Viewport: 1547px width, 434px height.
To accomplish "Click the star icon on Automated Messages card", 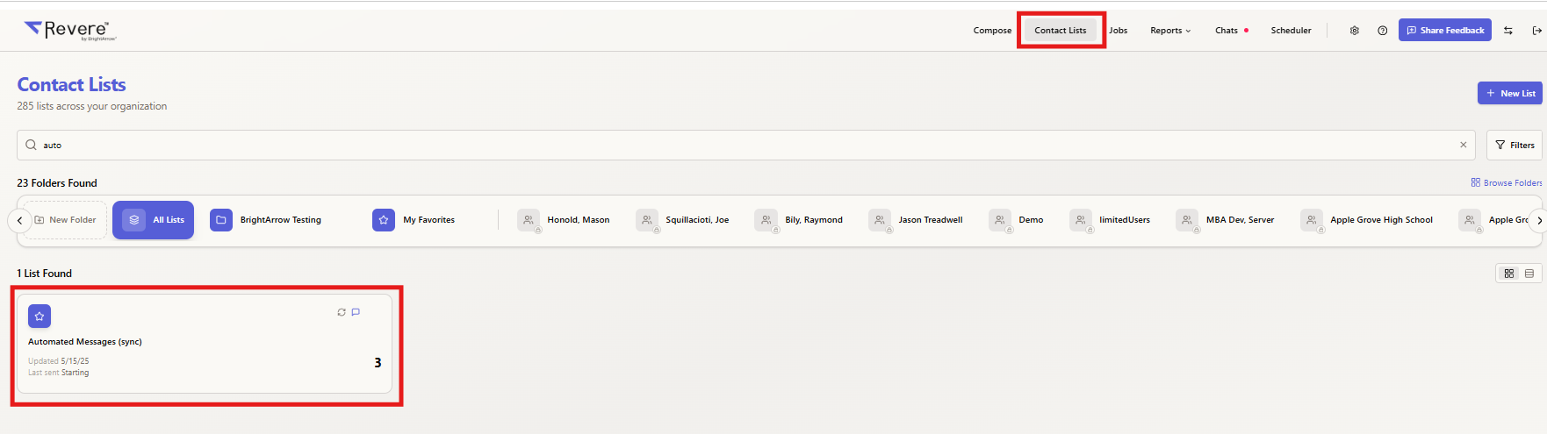I will [40, 317].
